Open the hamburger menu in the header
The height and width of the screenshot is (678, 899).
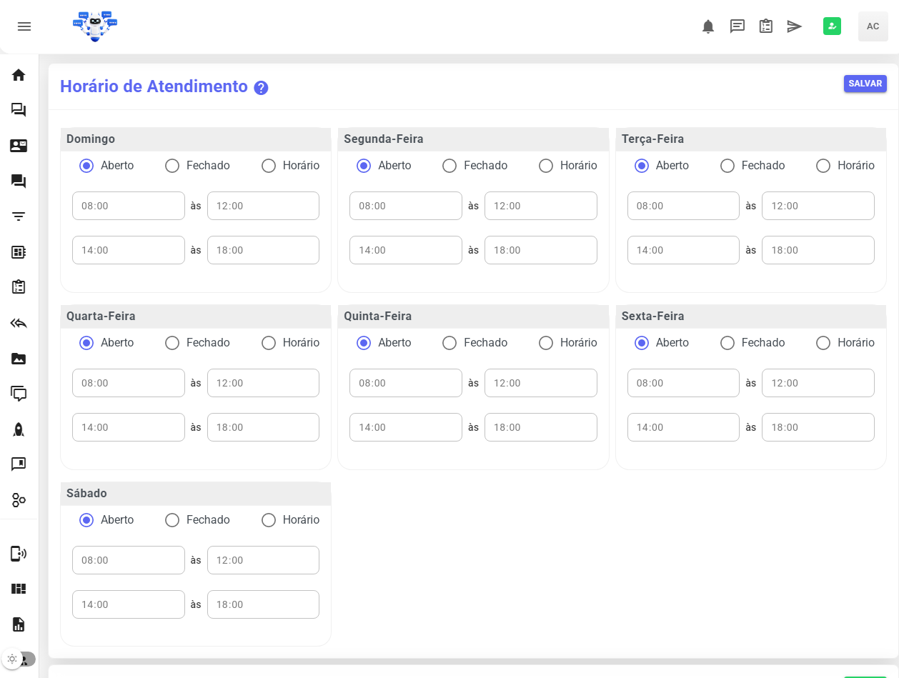(x=24, y=26)
